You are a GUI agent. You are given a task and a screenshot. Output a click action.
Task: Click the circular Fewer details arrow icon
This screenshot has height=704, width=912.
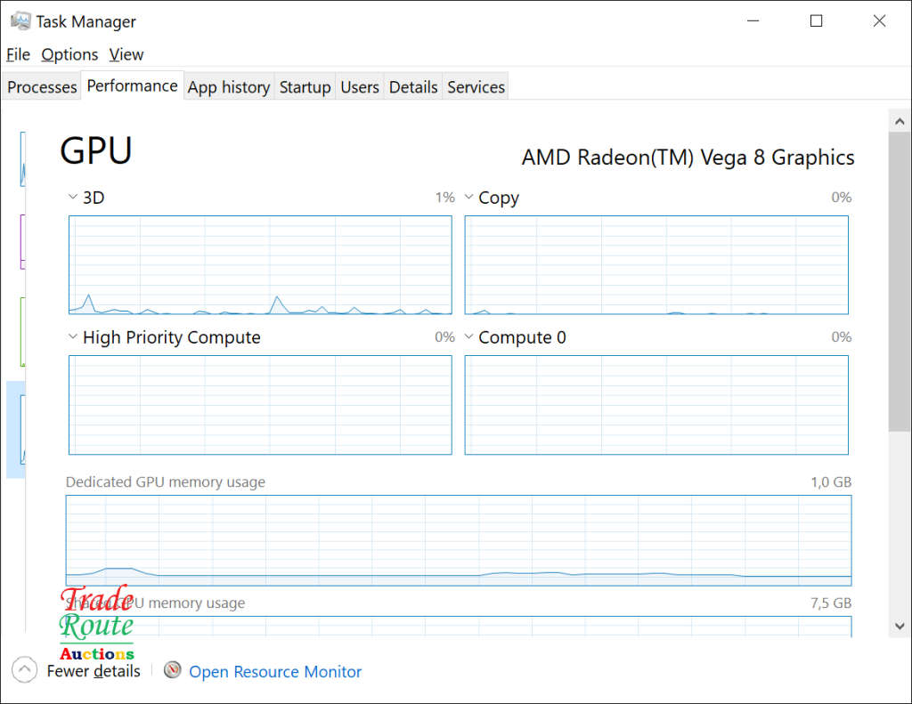tap(25, 670)
